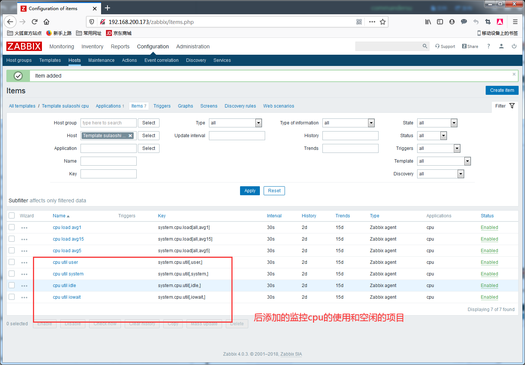This screenshot has width=525, height=365.
Task: Toggle the sidebar view icon
Action: pyautogui.click(x=440, y=22)
